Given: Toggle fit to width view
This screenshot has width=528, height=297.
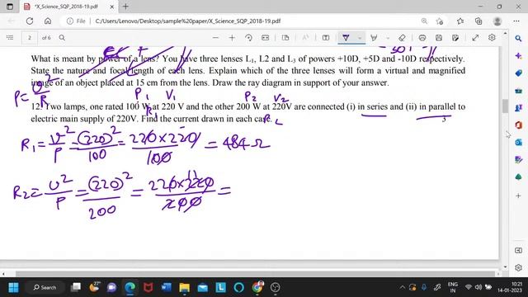Looking at the screenshot, I should pos(266,38).
